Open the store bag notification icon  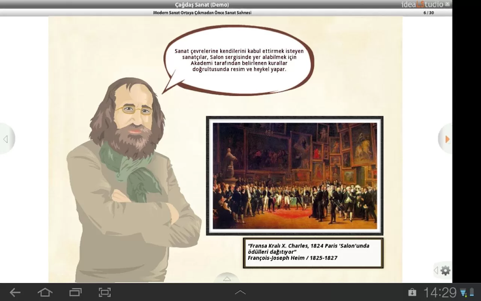pyautogui.click(x=412, y=292)
